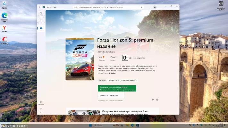Open the Windows Start menu
This screenshot has width=228, height=128.
coord(90,125)
